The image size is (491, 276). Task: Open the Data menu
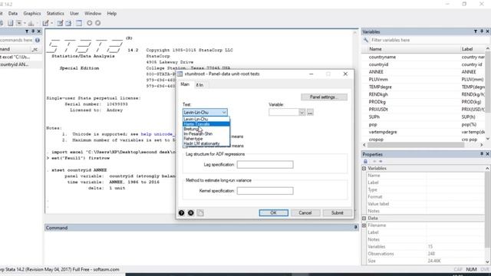click(13, 14)
